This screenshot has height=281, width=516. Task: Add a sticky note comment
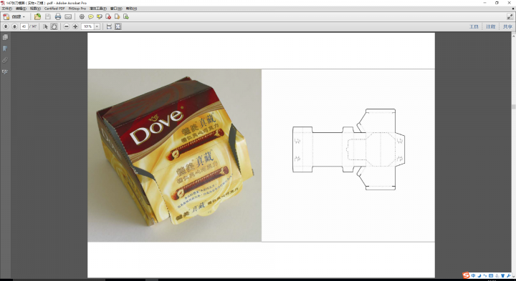tap(90, 16)
